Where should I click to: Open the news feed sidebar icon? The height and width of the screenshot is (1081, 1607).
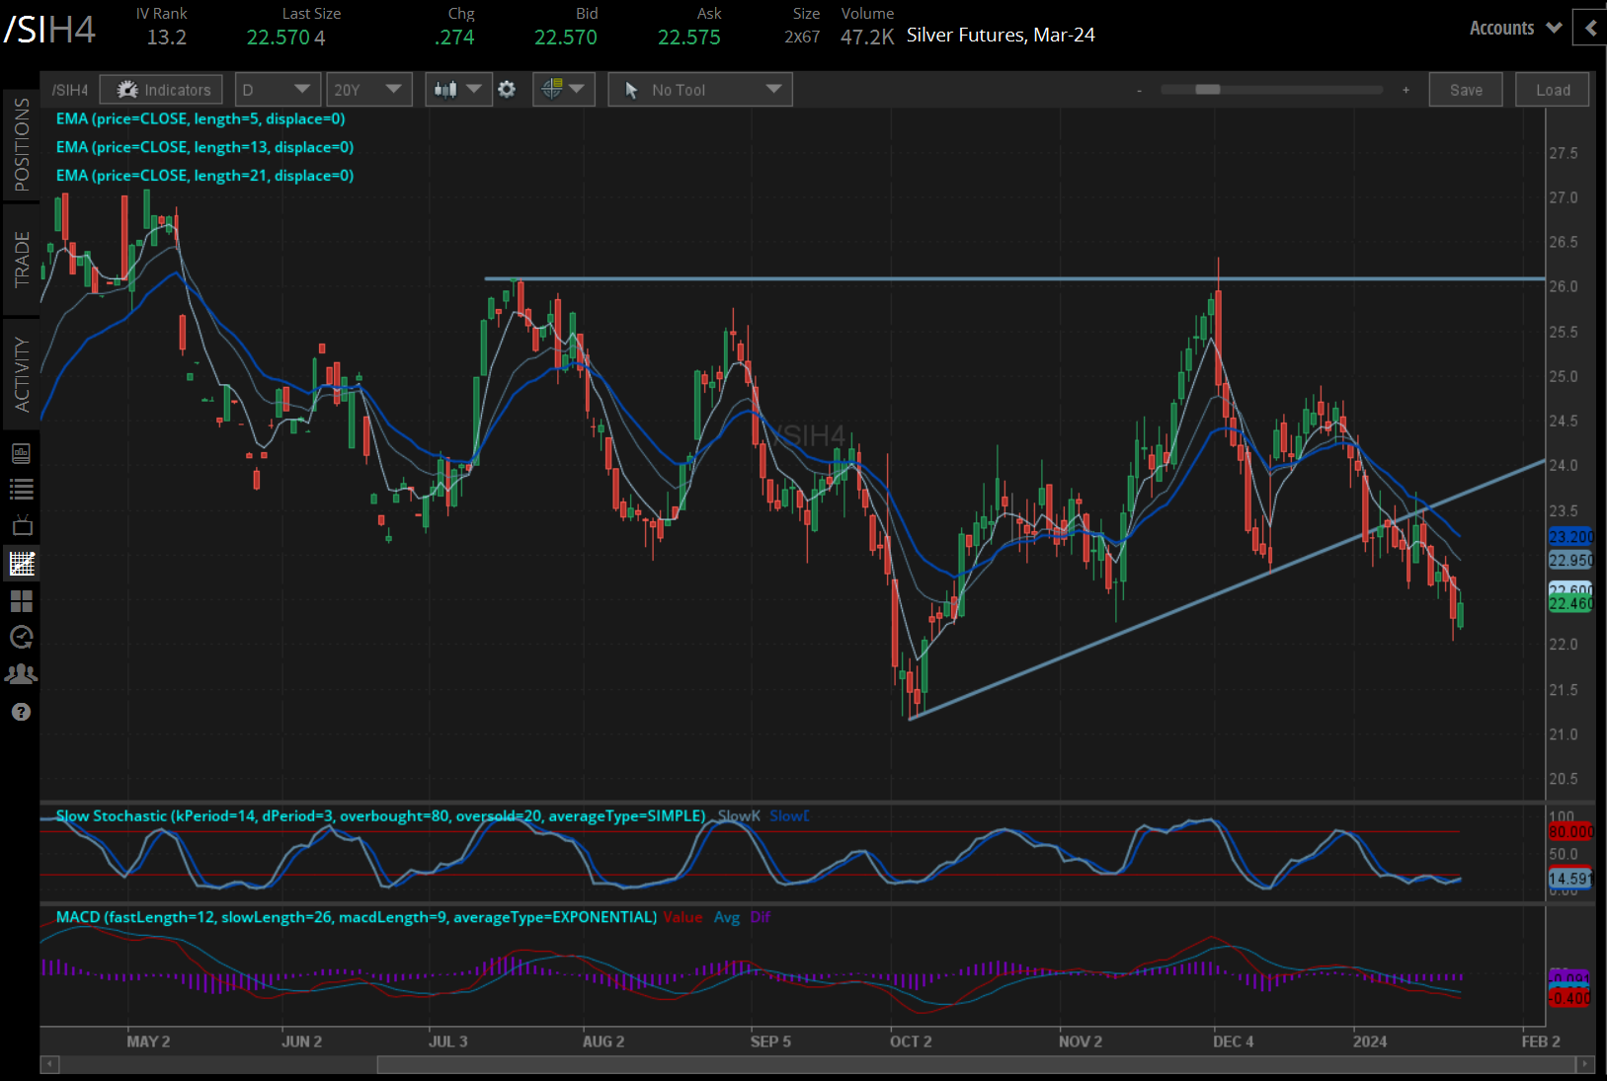21,453
